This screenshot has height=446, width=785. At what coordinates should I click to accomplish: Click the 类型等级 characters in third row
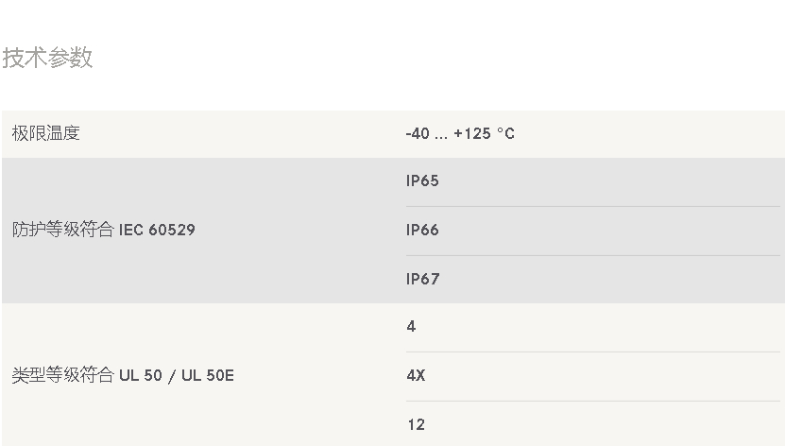point(45,375)
